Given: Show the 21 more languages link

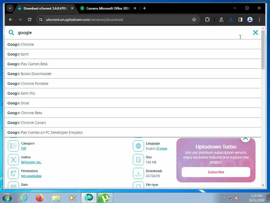Looking at the screenshot, I should point(162,149).
